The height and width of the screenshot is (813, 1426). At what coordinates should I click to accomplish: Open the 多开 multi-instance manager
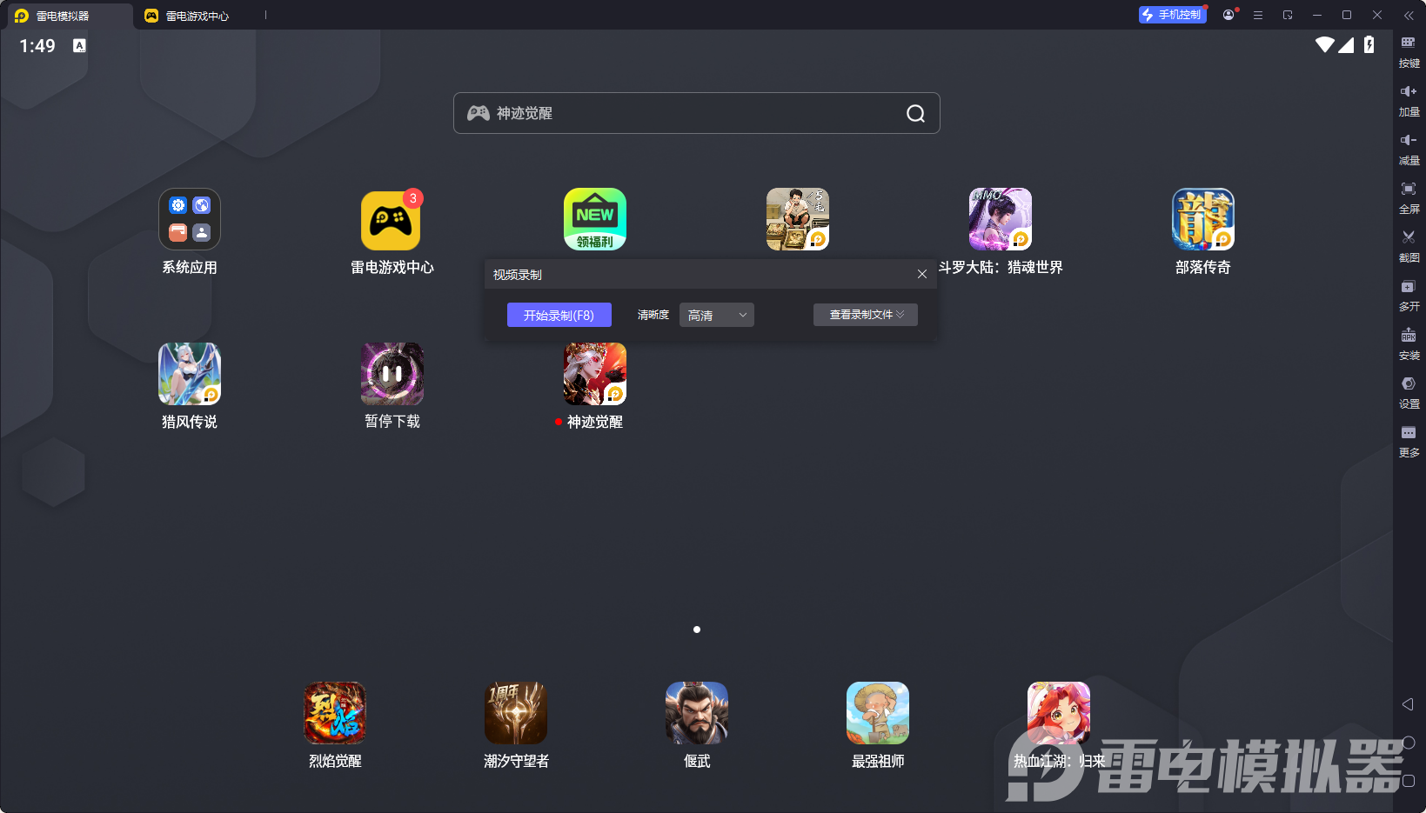pyautogui.click(x=1409, y=296)
